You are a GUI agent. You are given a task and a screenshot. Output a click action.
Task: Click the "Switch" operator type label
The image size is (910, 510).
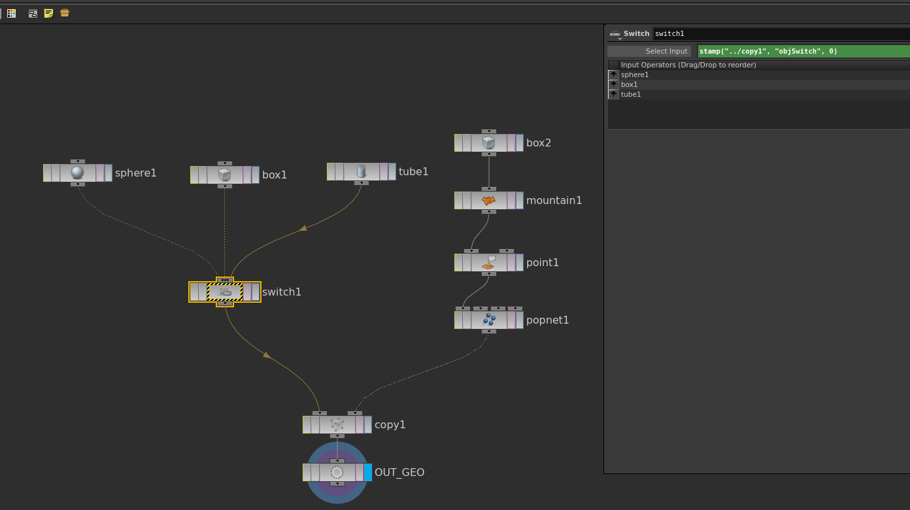click(x=637, y=33)
